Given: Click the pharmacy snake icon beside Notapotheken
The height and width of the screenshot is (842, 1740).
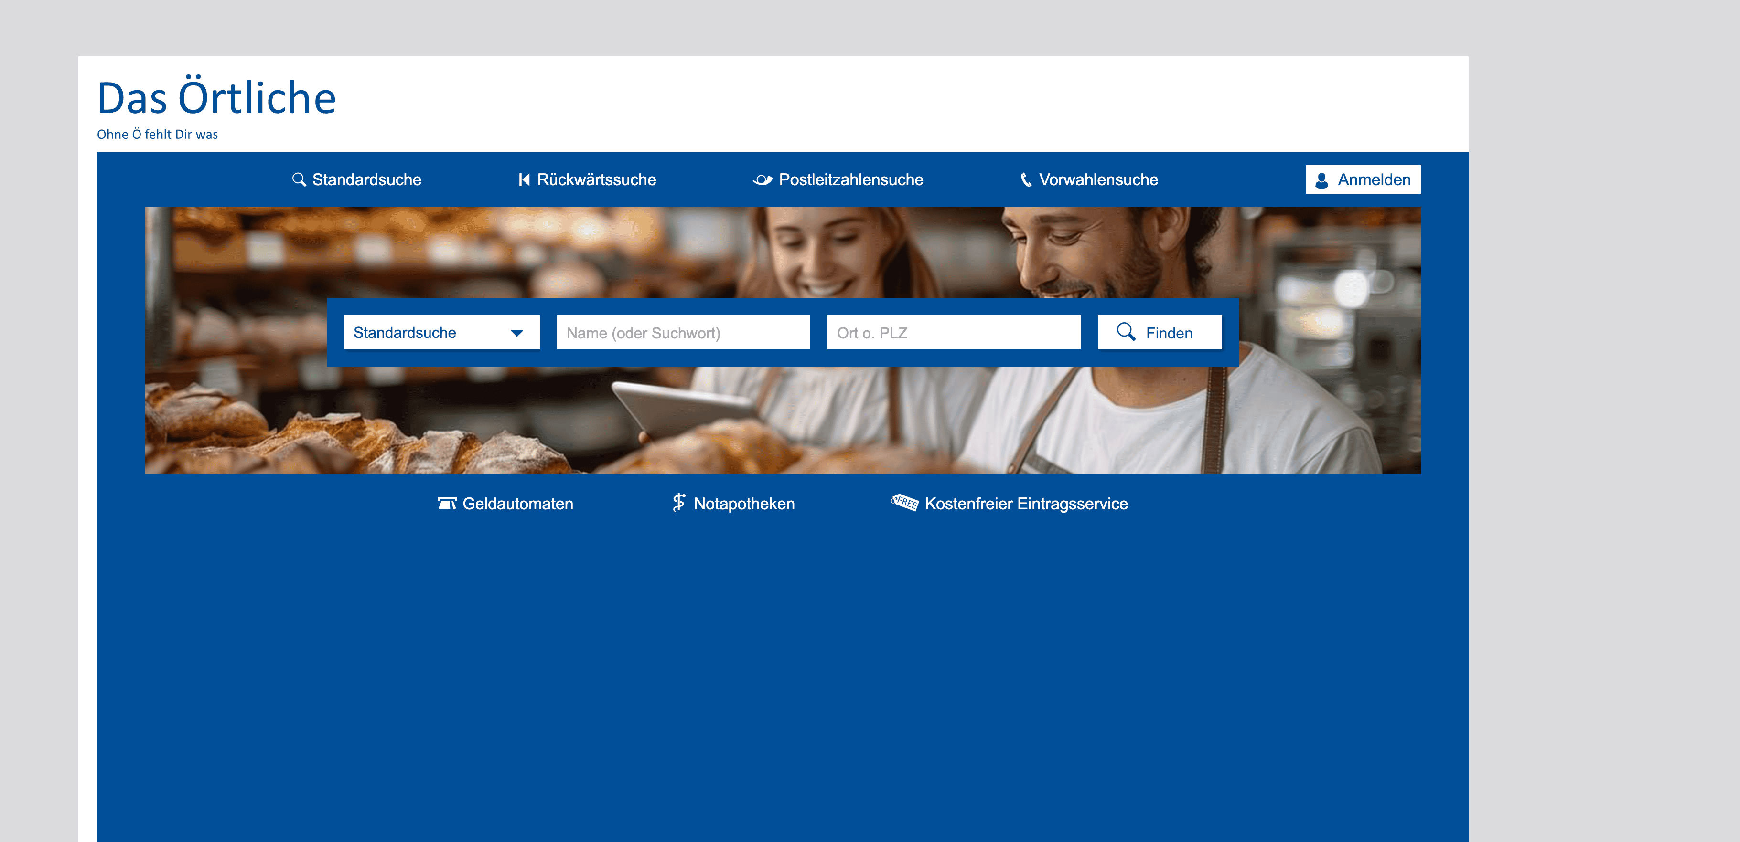Looking at the screenshot, I should pyautogui.click(x=679, y=503).
